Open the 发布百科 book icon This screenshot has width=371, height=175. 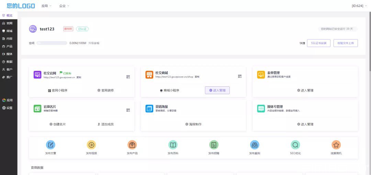point(173,145)
